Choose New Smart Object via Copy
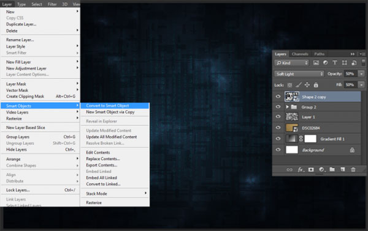Screen dimensions: 368x231 pyautogui.click(x=115, y=112)
